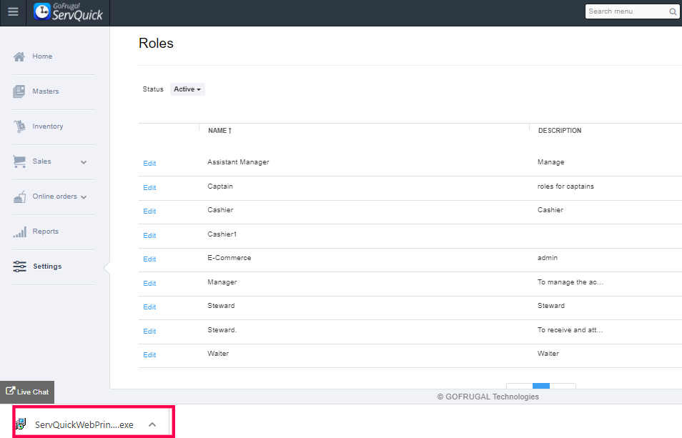This screenshot has height=438, width=682.
Task: Edit the 'Steward.' role
Action: pyautogui.click(x=149, y=331)
